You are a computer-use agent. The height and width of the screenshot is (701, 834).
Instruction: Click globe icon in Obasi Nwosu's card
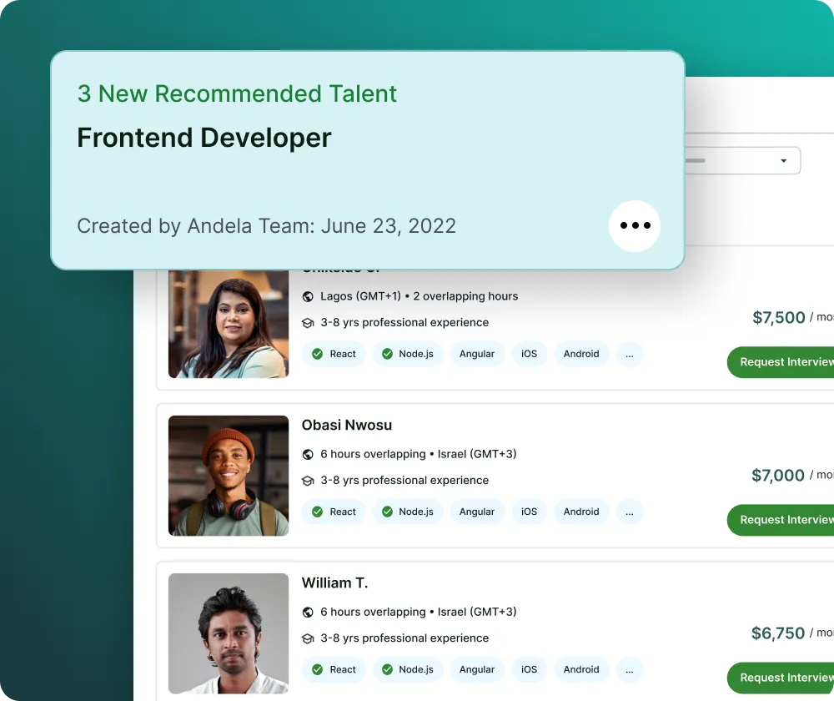point(308,454)
